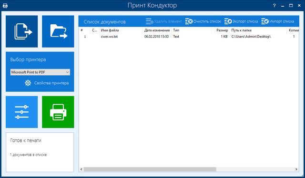Viewport: 305px width, 178px height.
Task: Click the Готов к печати status text
Action: coord(26,140)
